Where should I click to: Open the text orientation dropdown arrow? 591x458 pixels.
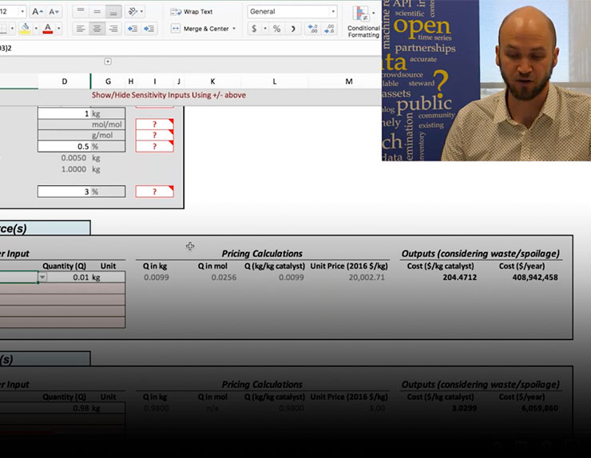click(141, 12)
